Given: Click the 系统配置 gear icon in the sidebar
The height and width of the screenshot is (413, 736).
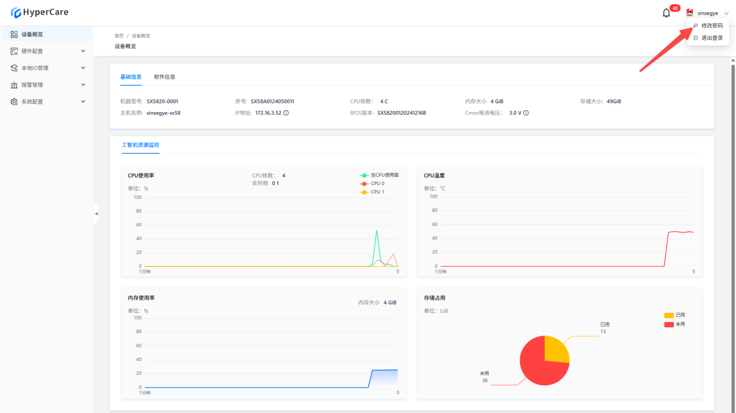Looking at the screenshot, I should point(14,102).
